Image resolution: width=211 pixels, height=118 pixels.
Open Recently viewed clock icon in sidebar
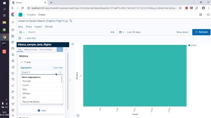coord(13,22)
